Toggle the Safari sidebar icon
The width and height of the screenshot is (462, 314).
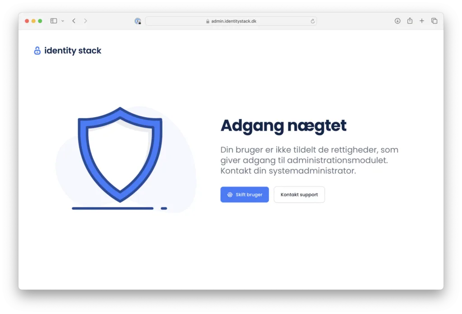tap(54, 21)
